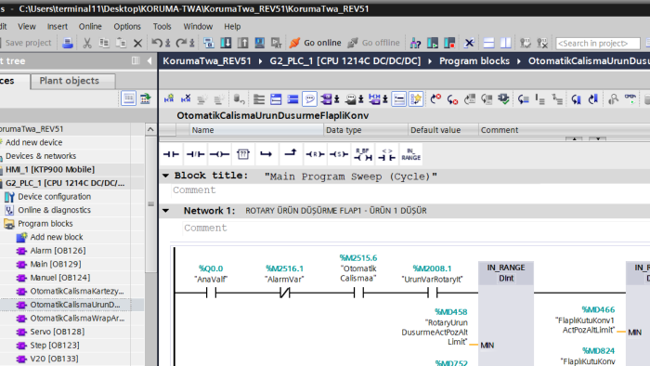
Task: Select Devices & networks tree item
Action: tap(41, 156)
